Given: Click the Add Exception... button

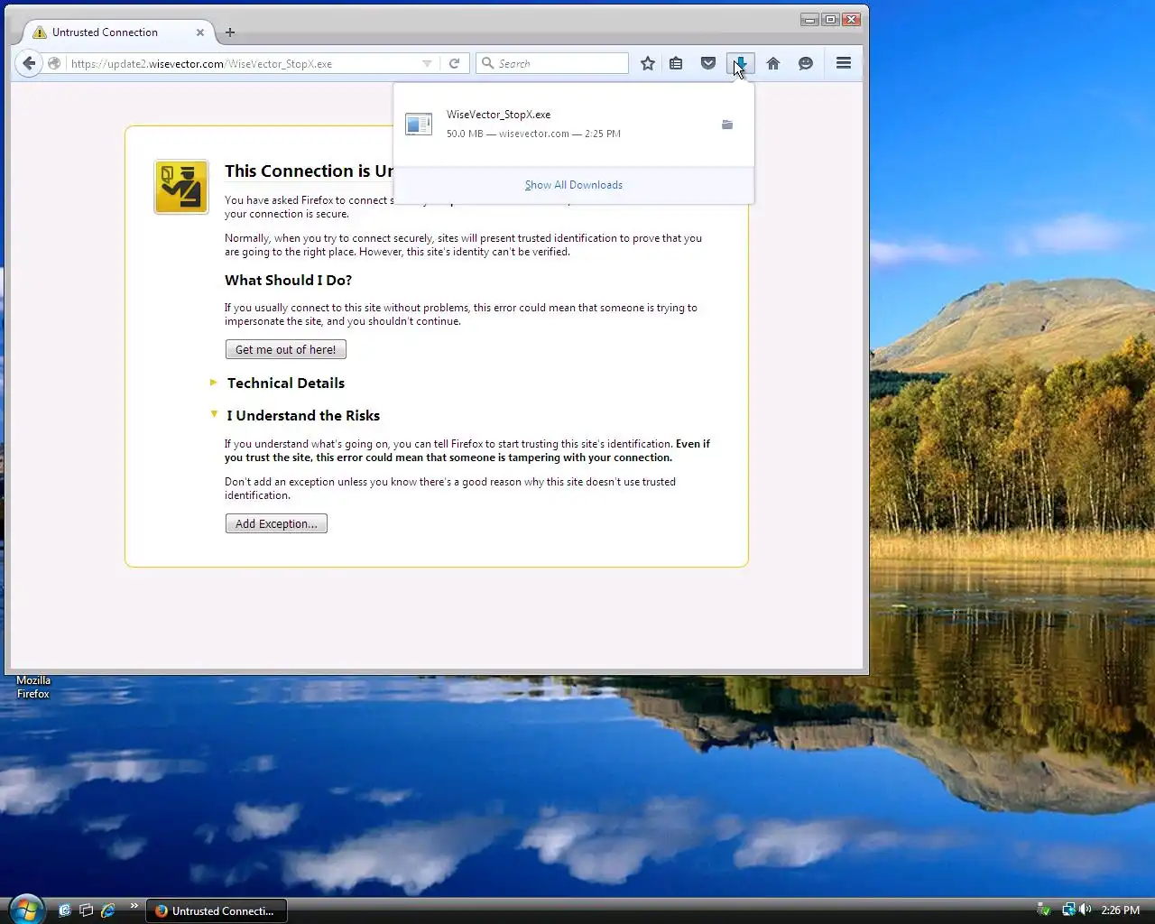Looking at the screenshot, I should [x=276, y=523].
